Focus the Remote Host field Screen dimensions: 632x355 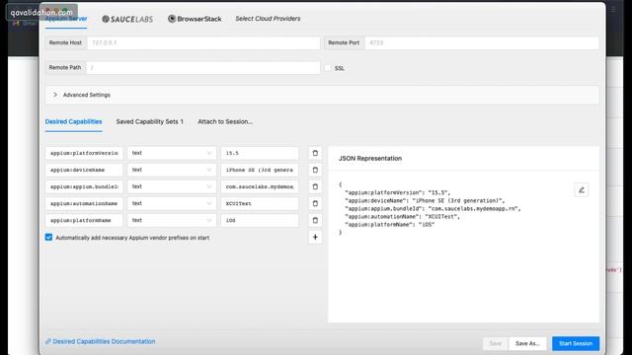click(203, 42)
